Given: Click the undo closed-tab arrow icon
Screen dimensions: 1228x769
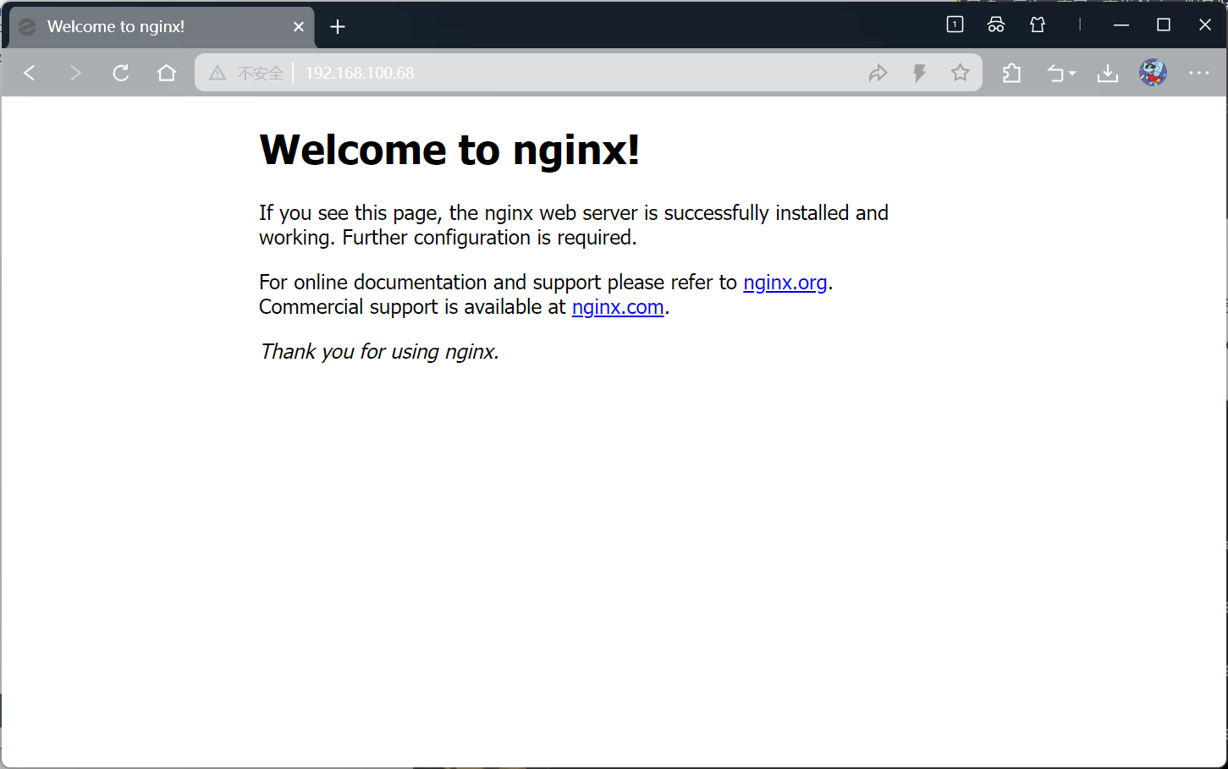Looking at the screenshot, I should [x=1055, y=74].
